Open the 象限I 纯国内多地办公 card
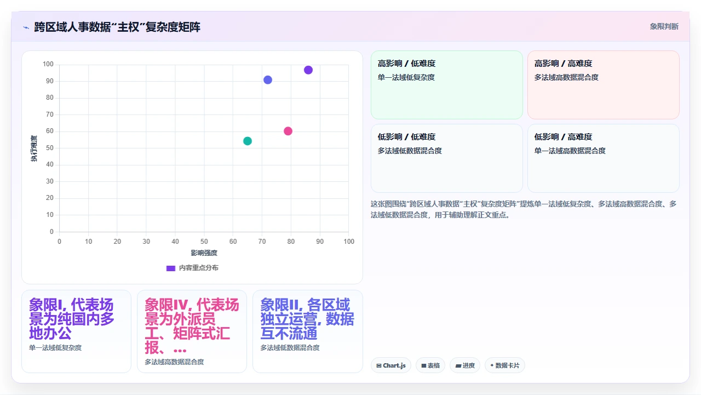Viewport: 701px width, 395px height. pyautogui.click(x=76, y=331)
